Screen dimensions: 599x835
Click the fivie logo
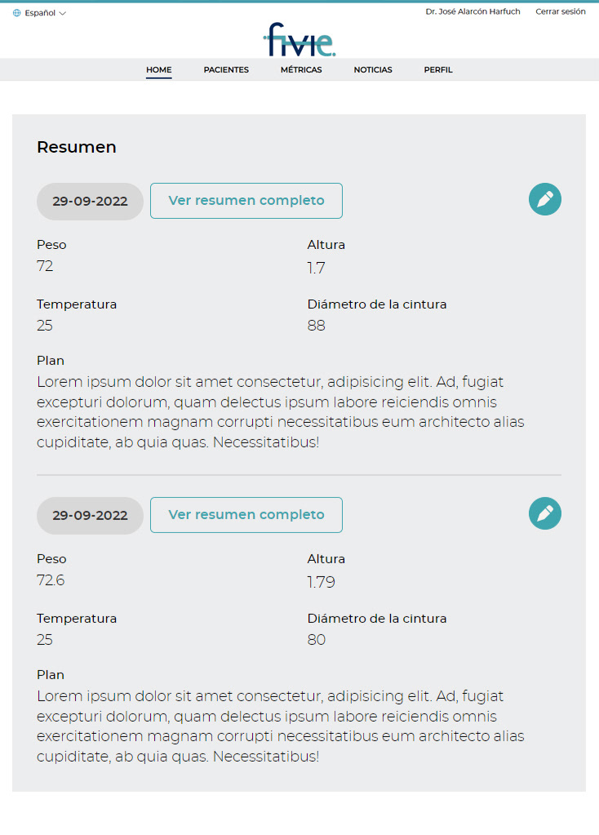pyautogui.click(x=299, y=39)
